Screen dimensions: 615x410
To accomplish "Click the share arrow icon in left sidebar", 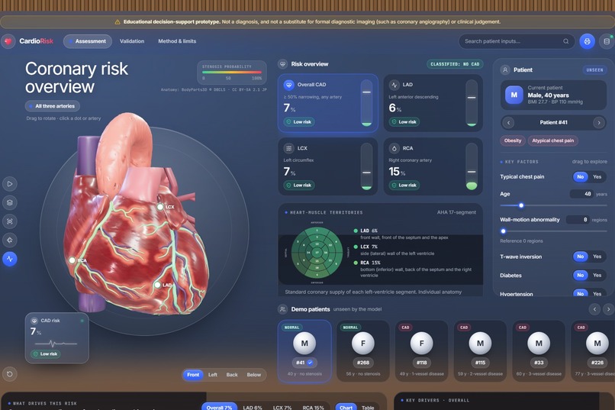I will (x=10, y=240).
